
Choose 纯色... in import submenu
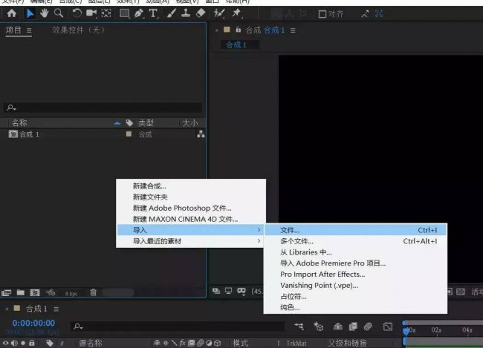click(x=355, y=307)
